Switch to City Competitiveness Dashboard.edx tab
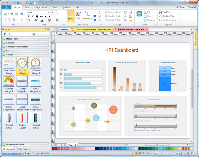199x157 pixels. [91, 29]
